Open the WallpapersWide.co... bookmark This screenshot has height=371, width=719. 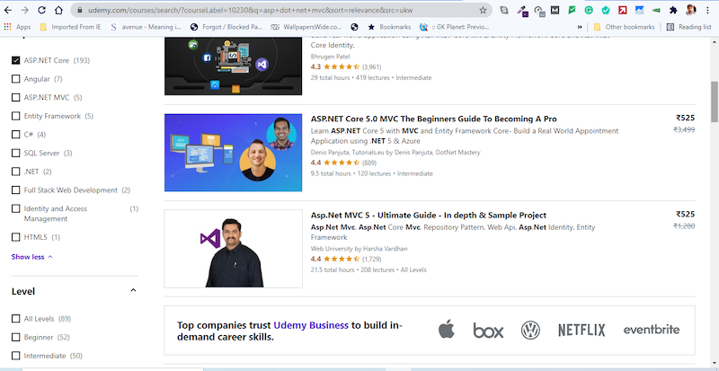(x=306, y=27)
